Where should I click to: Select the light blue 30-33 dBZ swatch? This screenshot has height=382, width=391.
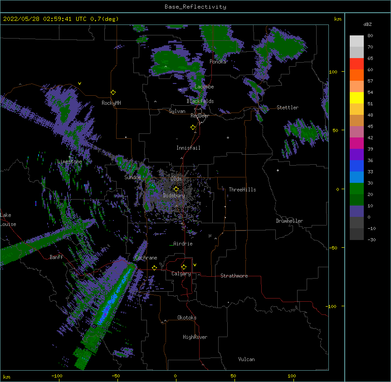(x=357, y=177)
